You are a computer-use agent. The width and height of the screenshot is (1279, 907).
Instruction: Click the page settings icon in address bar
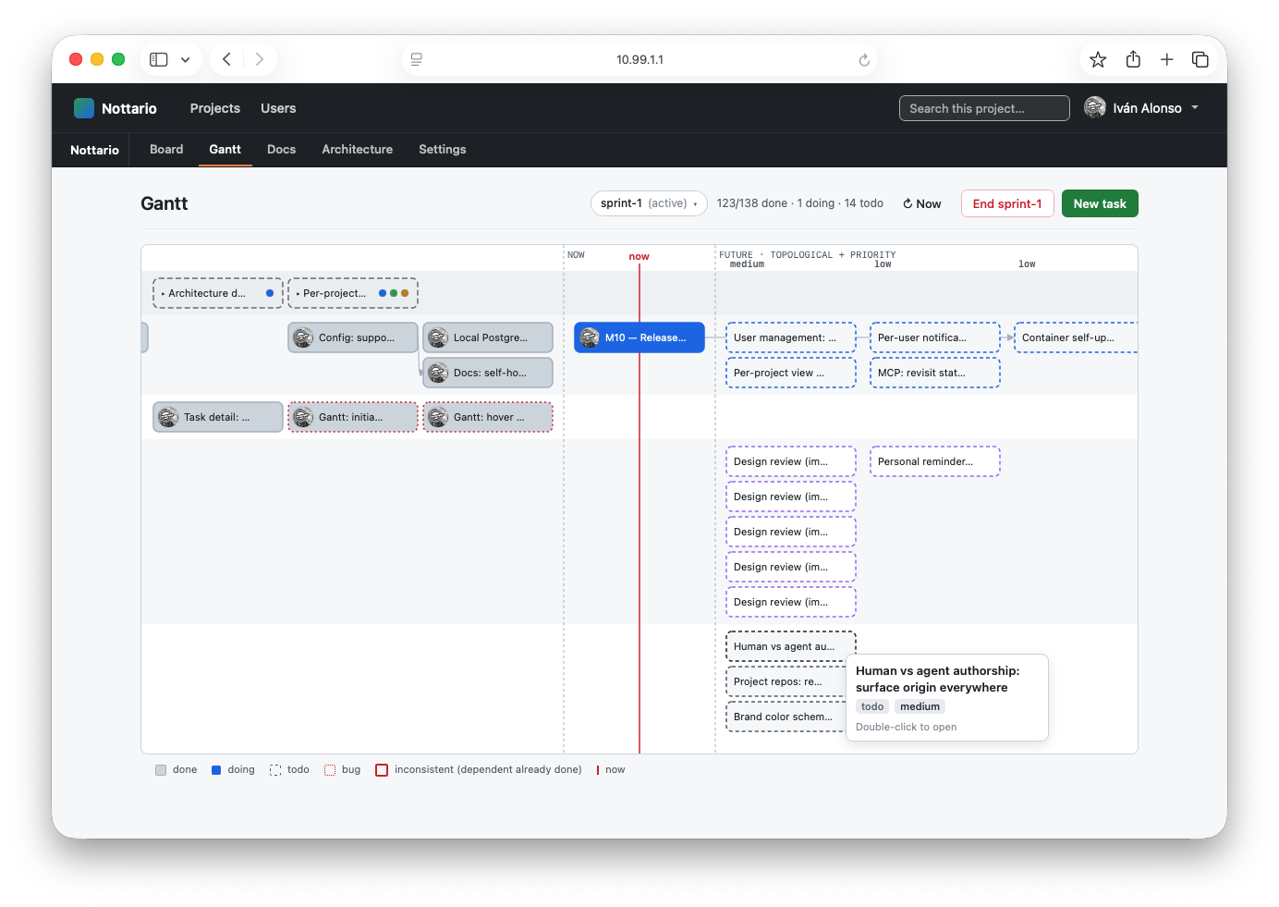[417, 59]
